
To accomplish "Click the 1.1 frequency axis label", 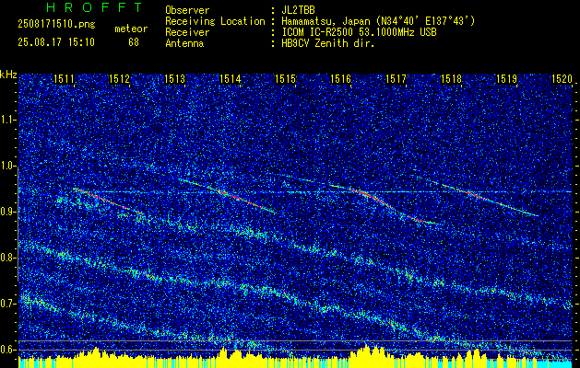I will 7,120.
